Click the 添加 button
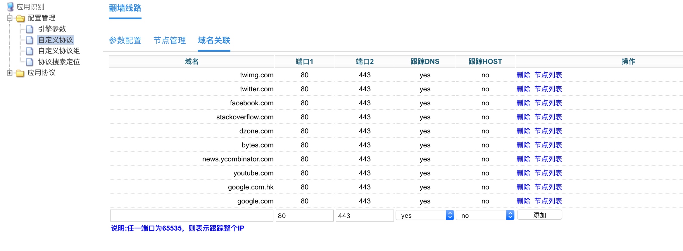Image resolution: width=683 pixels, height=251 pixels. click(539, 215)
